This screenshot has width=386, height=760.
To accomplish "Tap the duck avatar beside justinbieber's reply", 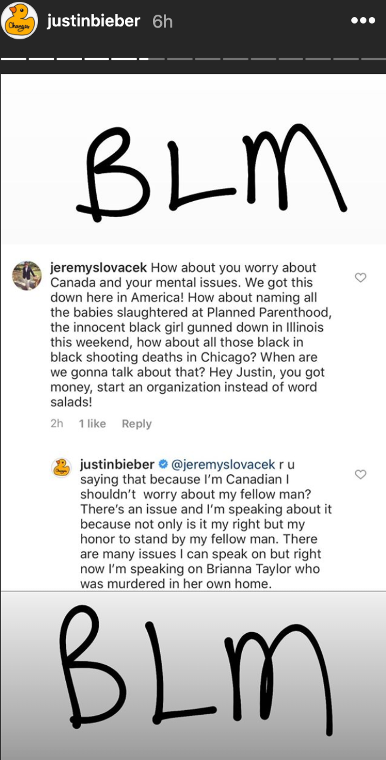I will (x=61, y=468).
